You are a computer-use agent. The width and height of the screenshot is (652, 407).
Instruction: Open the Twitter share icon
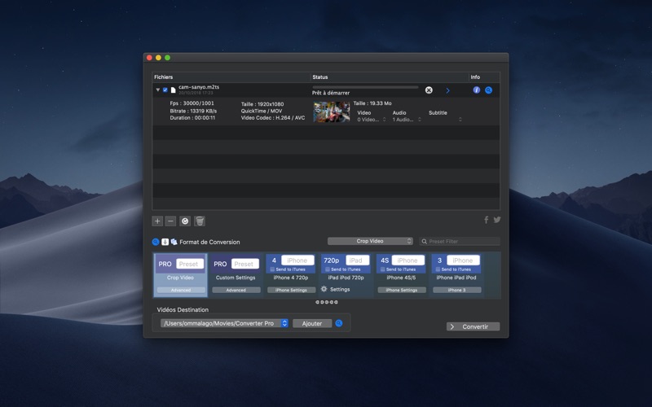[497, 220]
